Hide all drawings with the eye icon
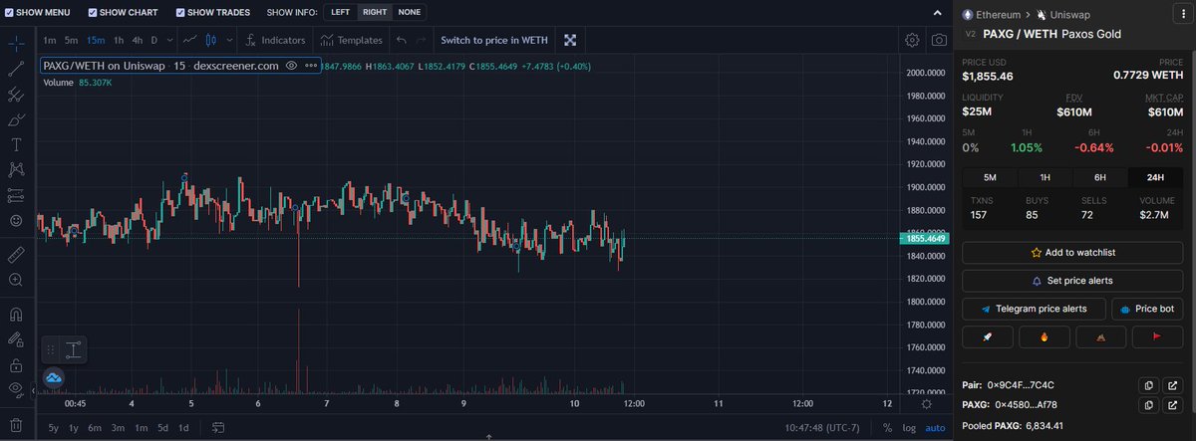 click(x=16, y=390)
